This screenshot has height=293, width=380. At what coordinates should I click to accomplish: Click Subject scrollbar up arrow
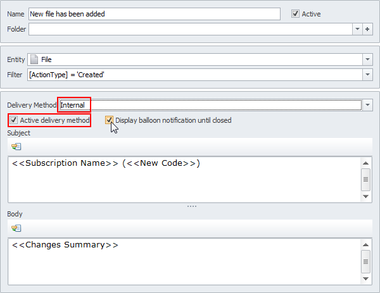click(x=365, y=163)
